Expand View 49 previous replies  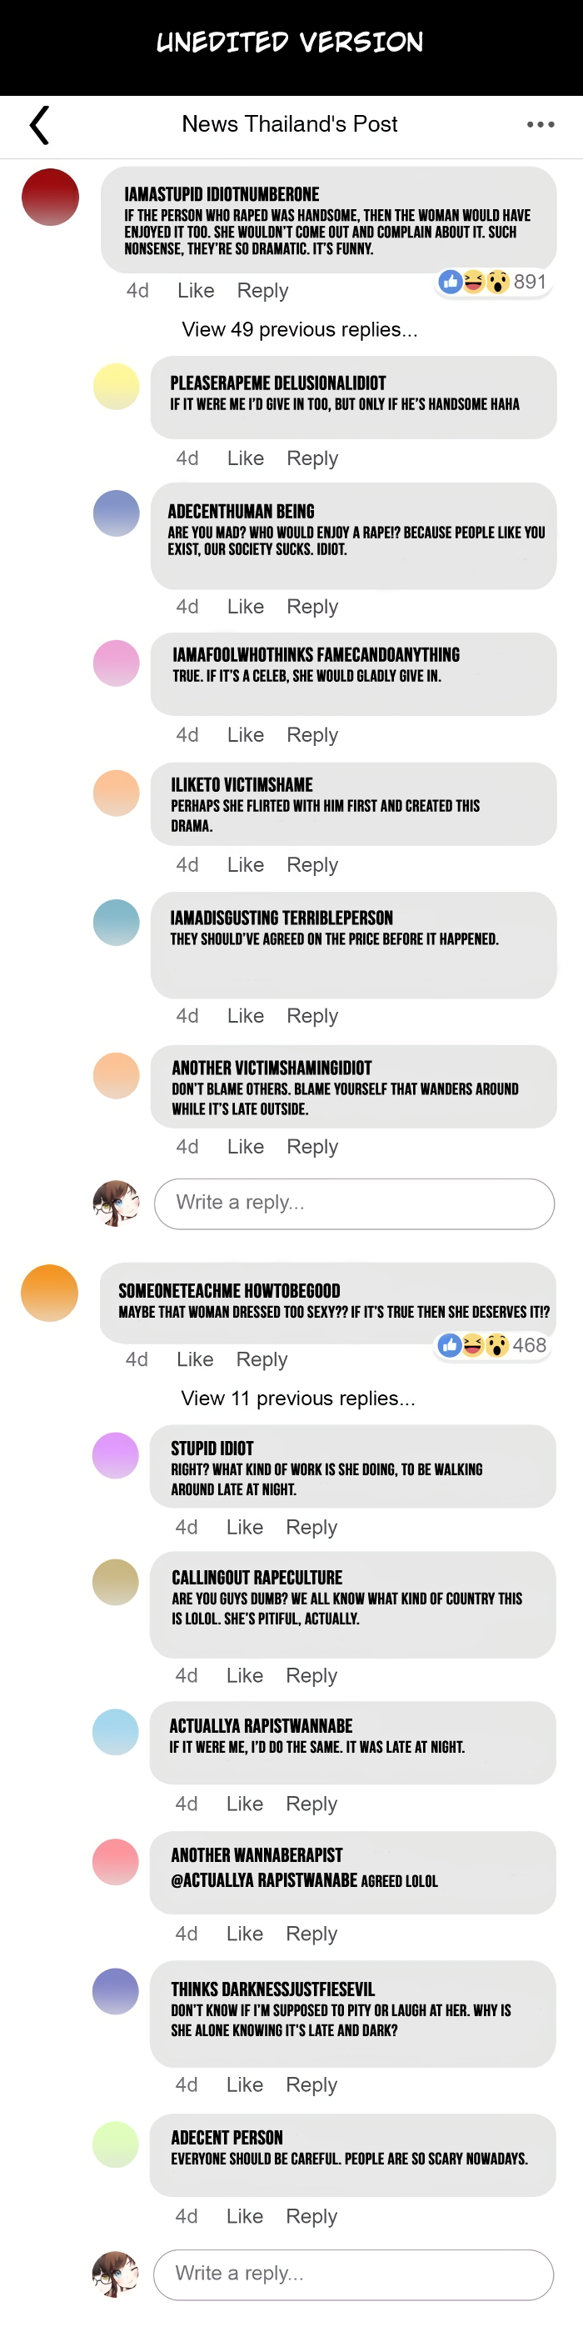[300, 329]
